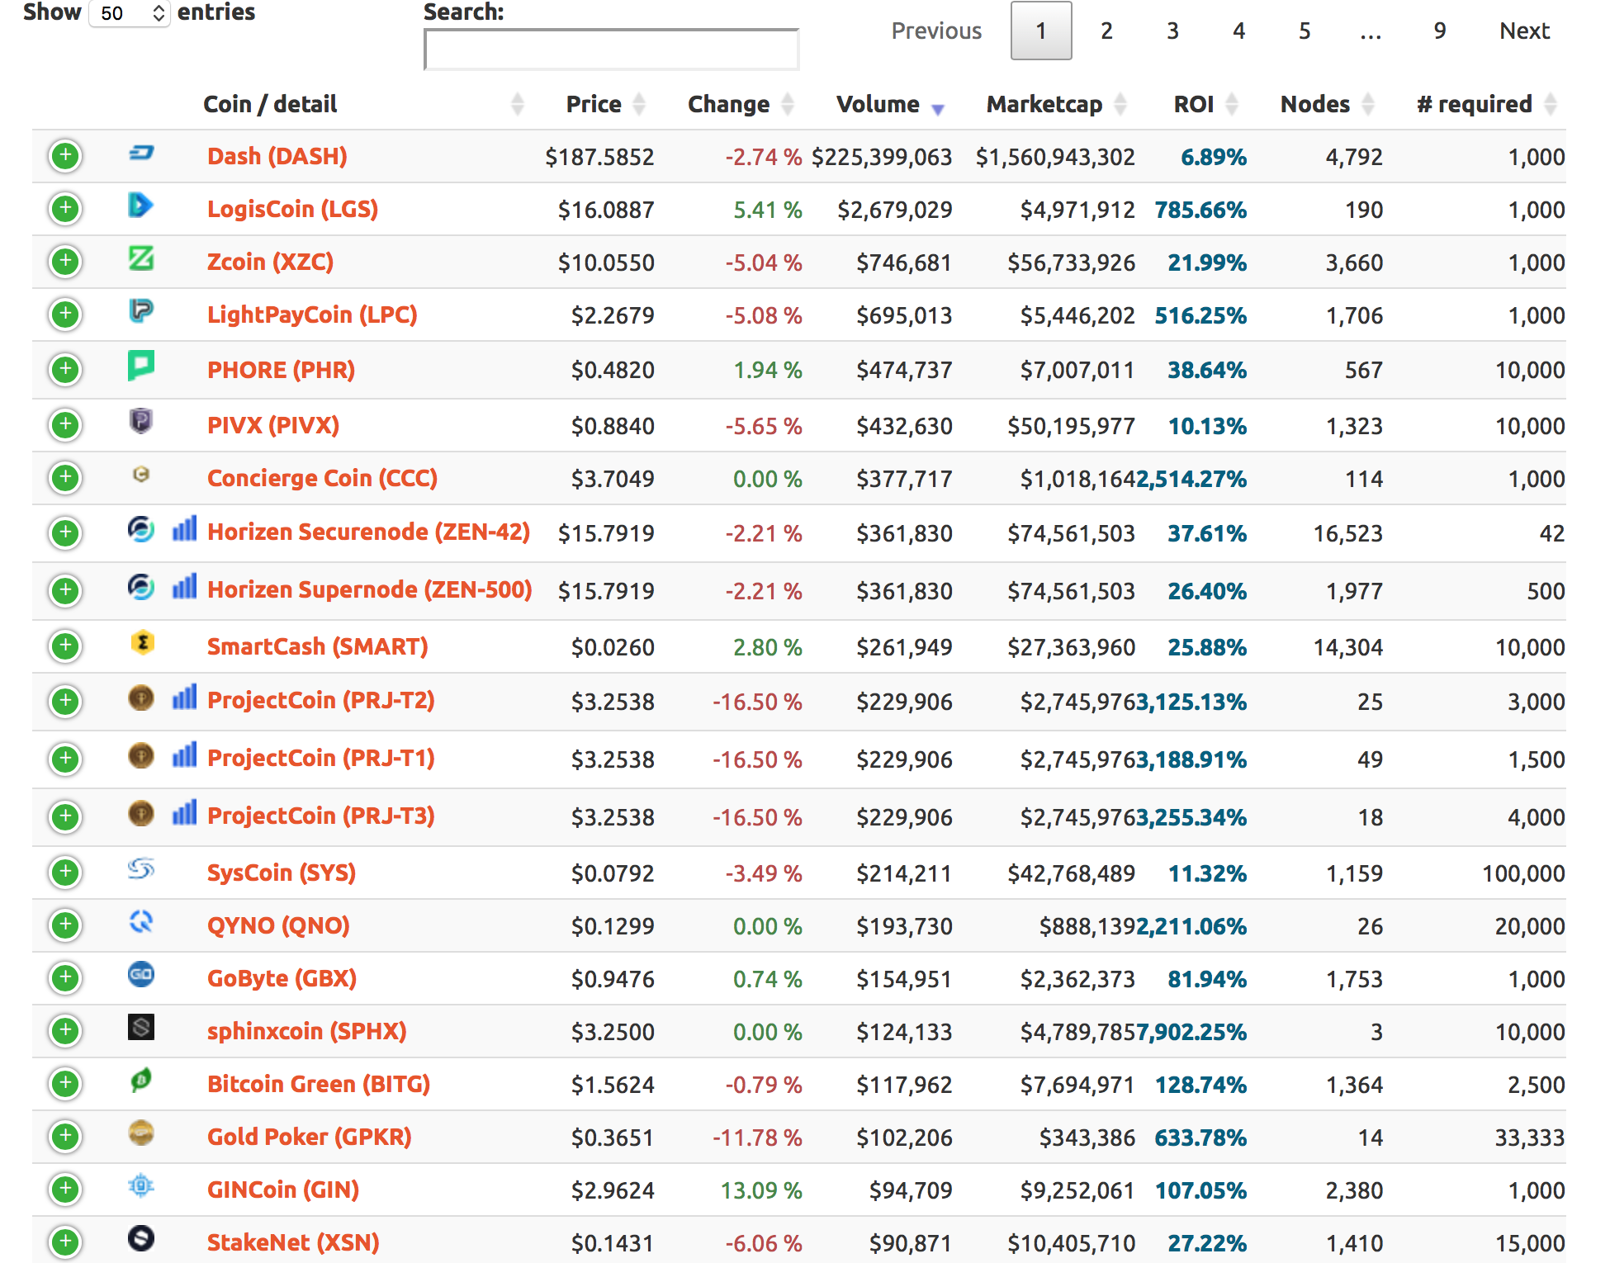Open the SysCoin (SYS) coin link
1610x1263 pixels.
pos(282,873)
